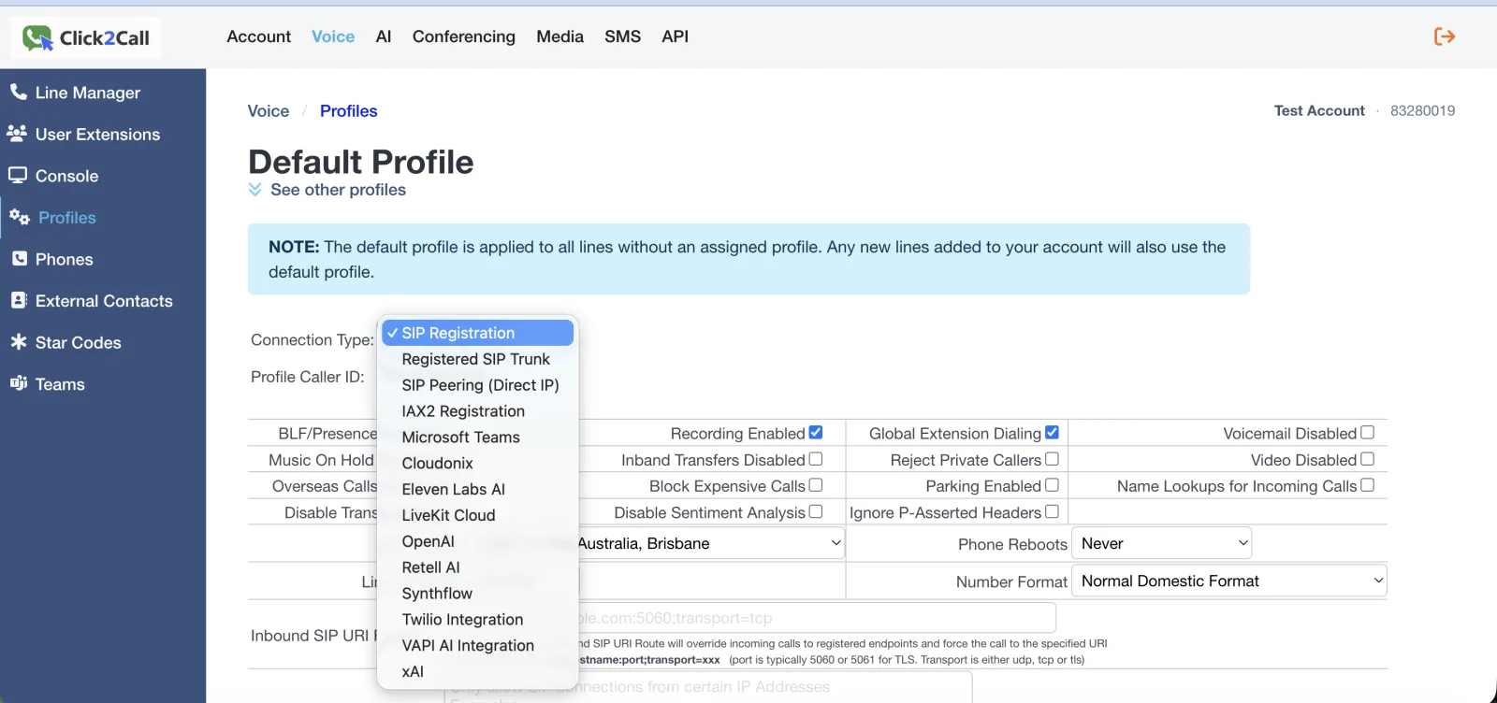Choose Registered SIP Trunk option

point(477,359)
